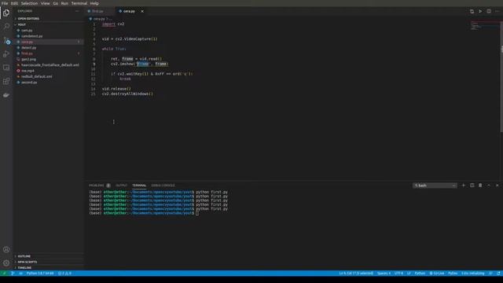Select the Terminal panel tab
The height and width of the screenshot is (283, 503).
click(139, 186)
